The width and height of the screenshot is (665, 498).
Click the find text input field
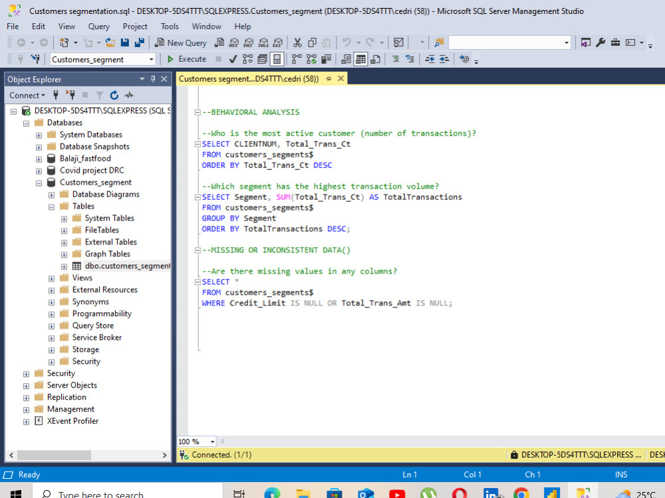pyautogui.click(x=505, y=42)
